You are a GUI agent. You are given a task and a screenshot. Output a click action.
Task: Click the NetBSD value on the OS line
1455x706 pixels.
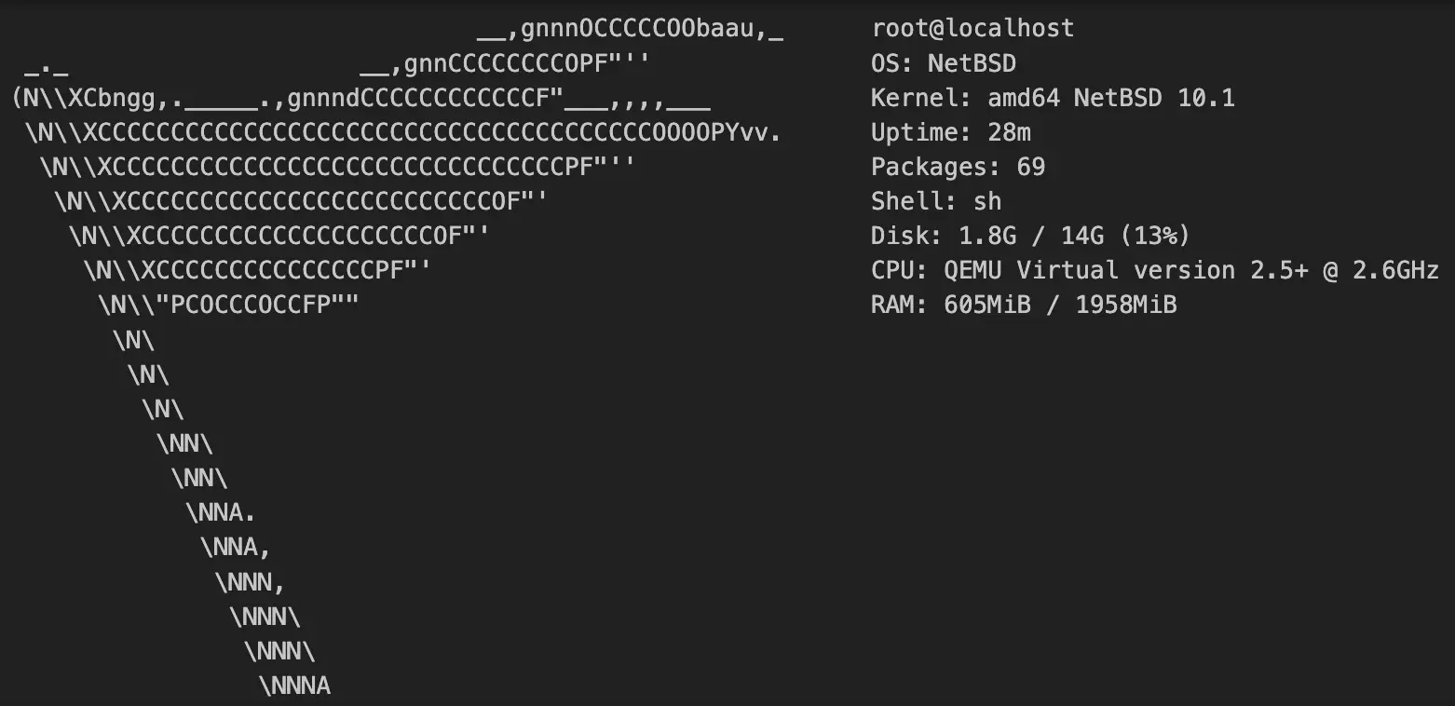972,63
